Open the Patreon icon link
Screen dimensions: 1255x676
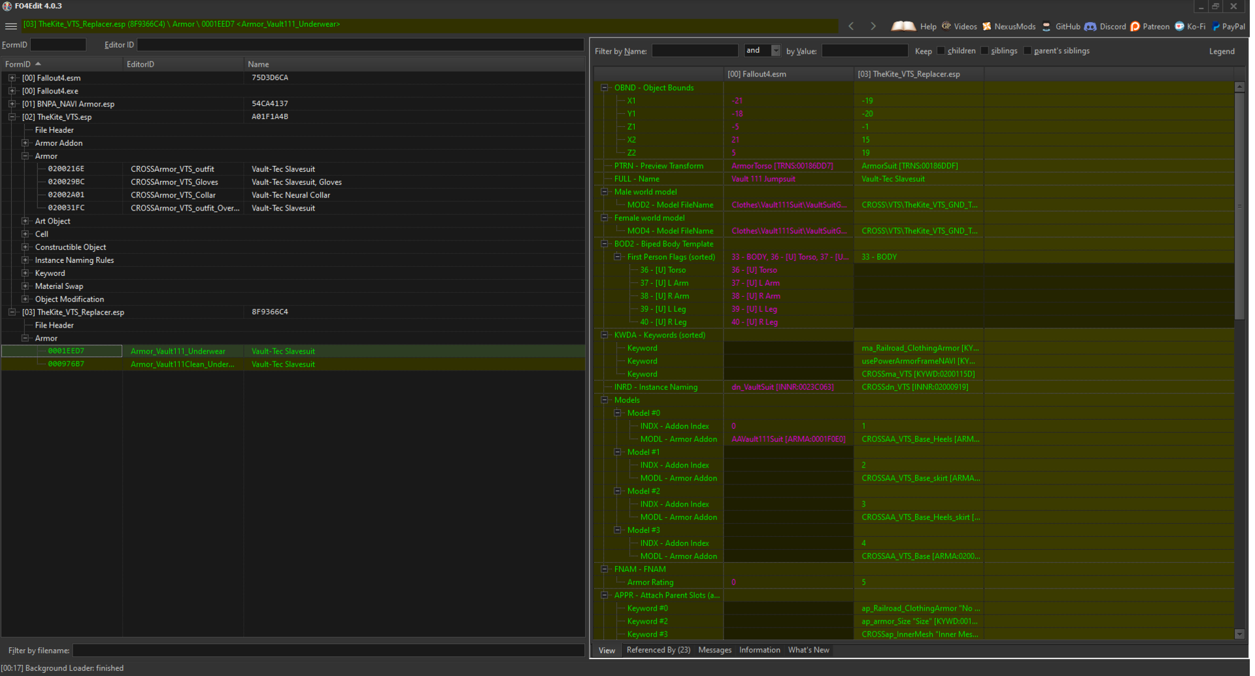[1135, 26]
